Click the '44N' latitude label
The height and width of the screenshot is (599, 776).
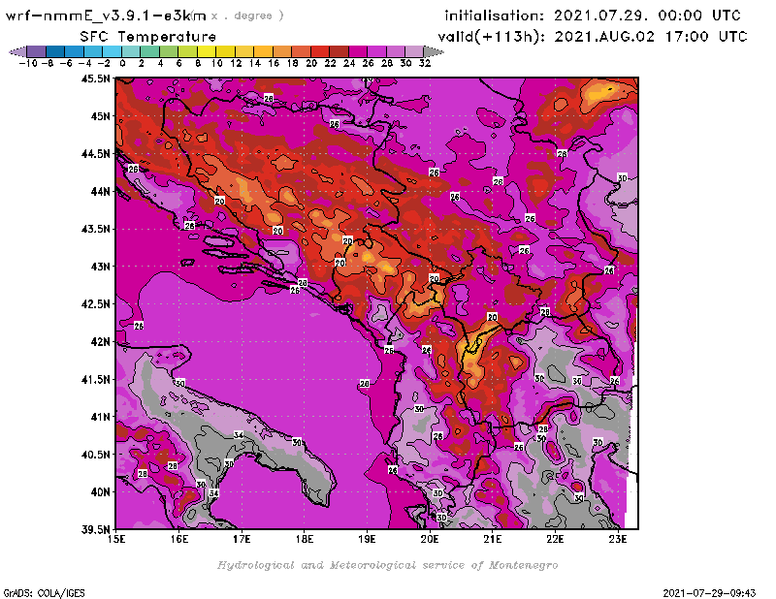pyautogui.click(x=100, y=191)
